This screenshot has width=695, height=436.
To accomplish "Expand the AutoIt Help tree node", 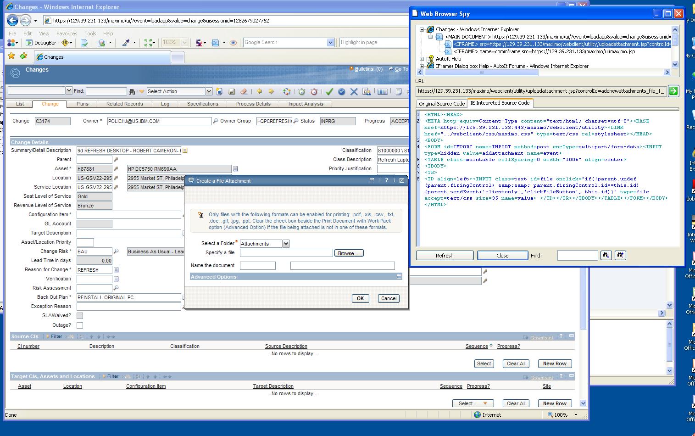I will point(422,59).
